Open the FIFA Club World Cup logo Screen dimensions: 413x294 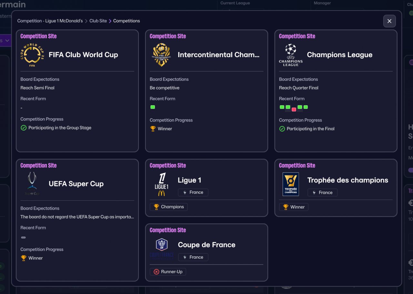click(32, 55)
